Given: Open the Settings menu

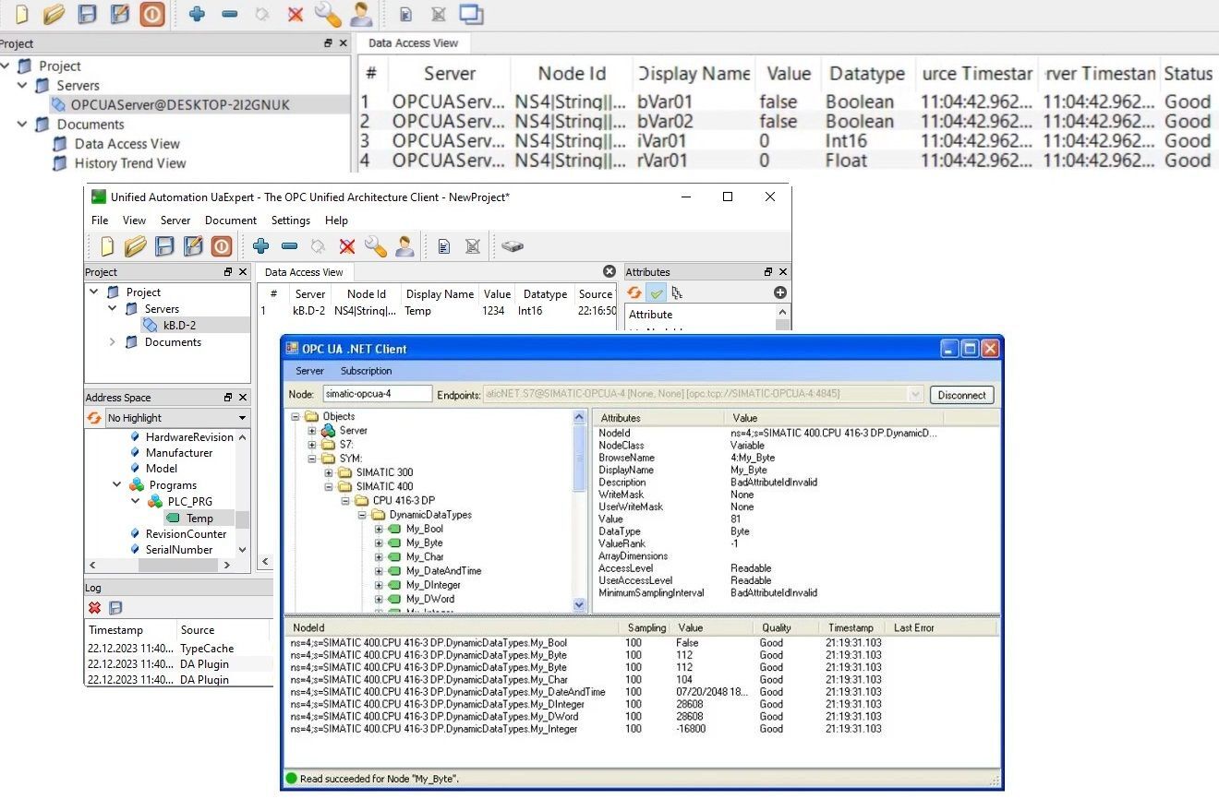Looking at the screenshot, I should 290,221.
